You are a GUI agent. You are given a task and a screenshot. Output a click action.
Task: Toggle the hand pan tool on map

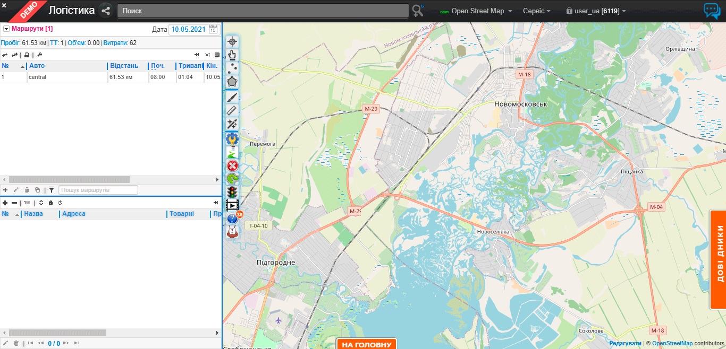232,55
